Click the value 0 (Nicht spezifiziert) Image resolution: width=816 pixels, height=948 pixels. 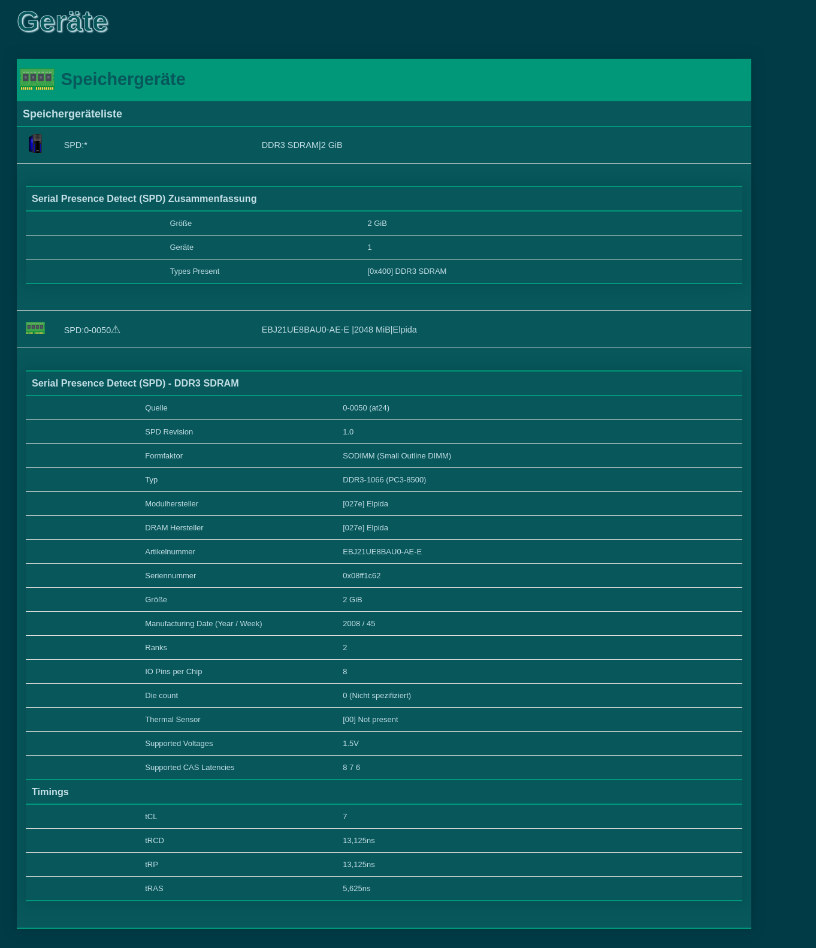[377, 696]
